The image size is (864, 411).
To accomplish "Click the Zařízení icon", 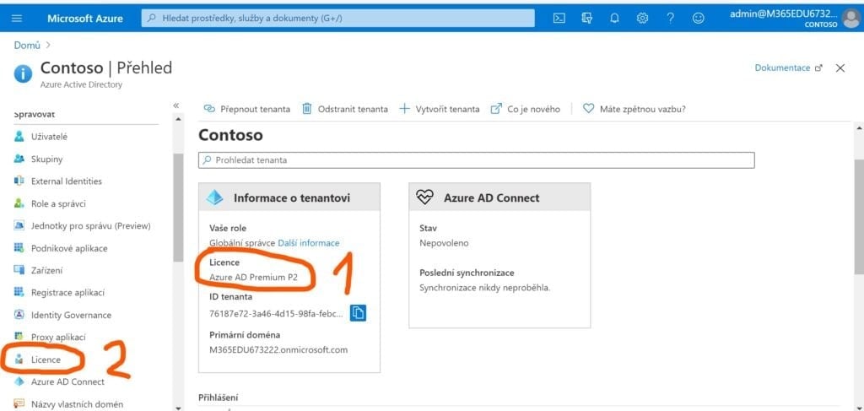I will (19, 270).
